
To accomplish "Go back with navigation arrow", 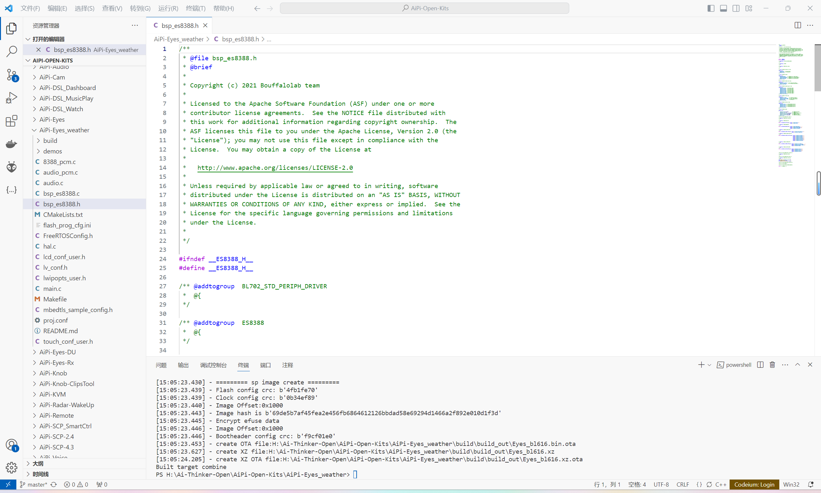I will [x=257, y=8].
